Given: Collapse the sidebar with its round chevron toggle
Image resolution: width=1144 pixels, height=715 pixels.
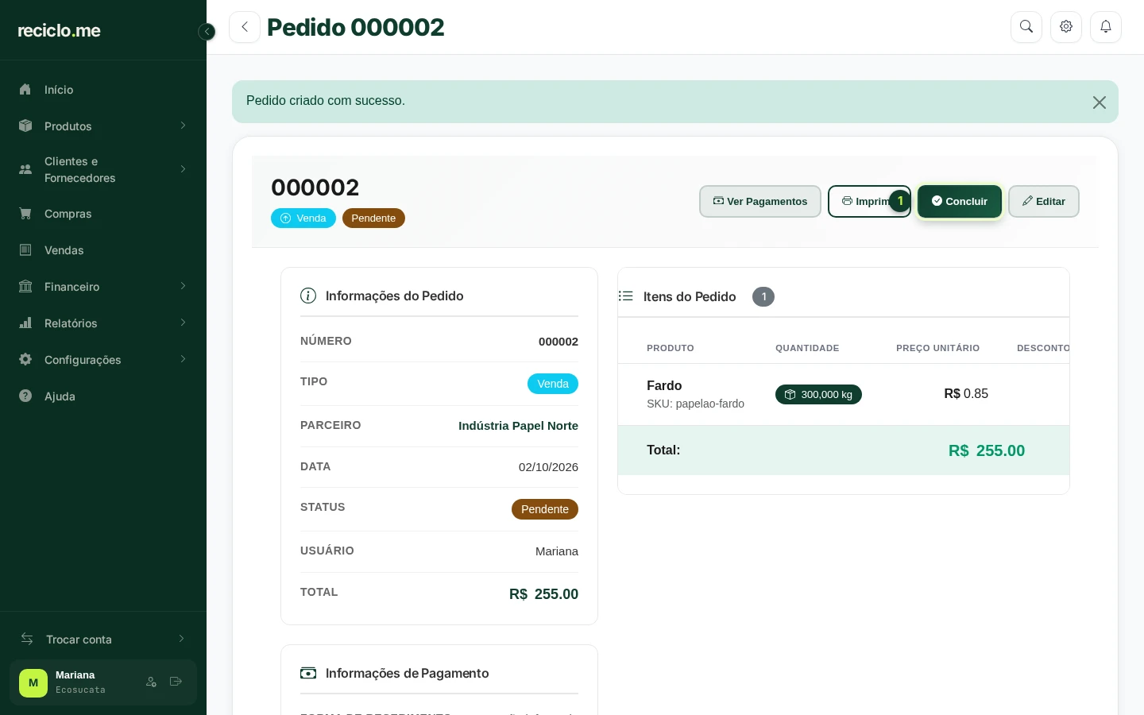Looking at the screenshot, I should coord(207,32).
